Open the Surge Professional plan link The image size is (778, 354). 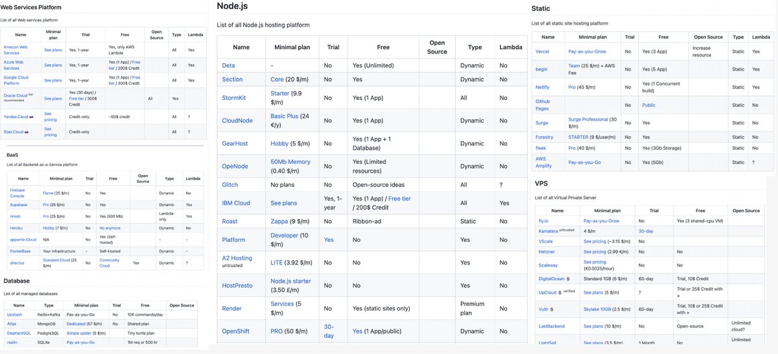(x=589, y=119)
